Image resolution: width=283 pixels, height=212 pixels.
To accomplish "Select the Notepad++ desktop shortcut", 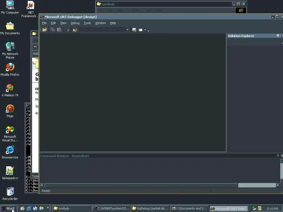I will point(10,173).
